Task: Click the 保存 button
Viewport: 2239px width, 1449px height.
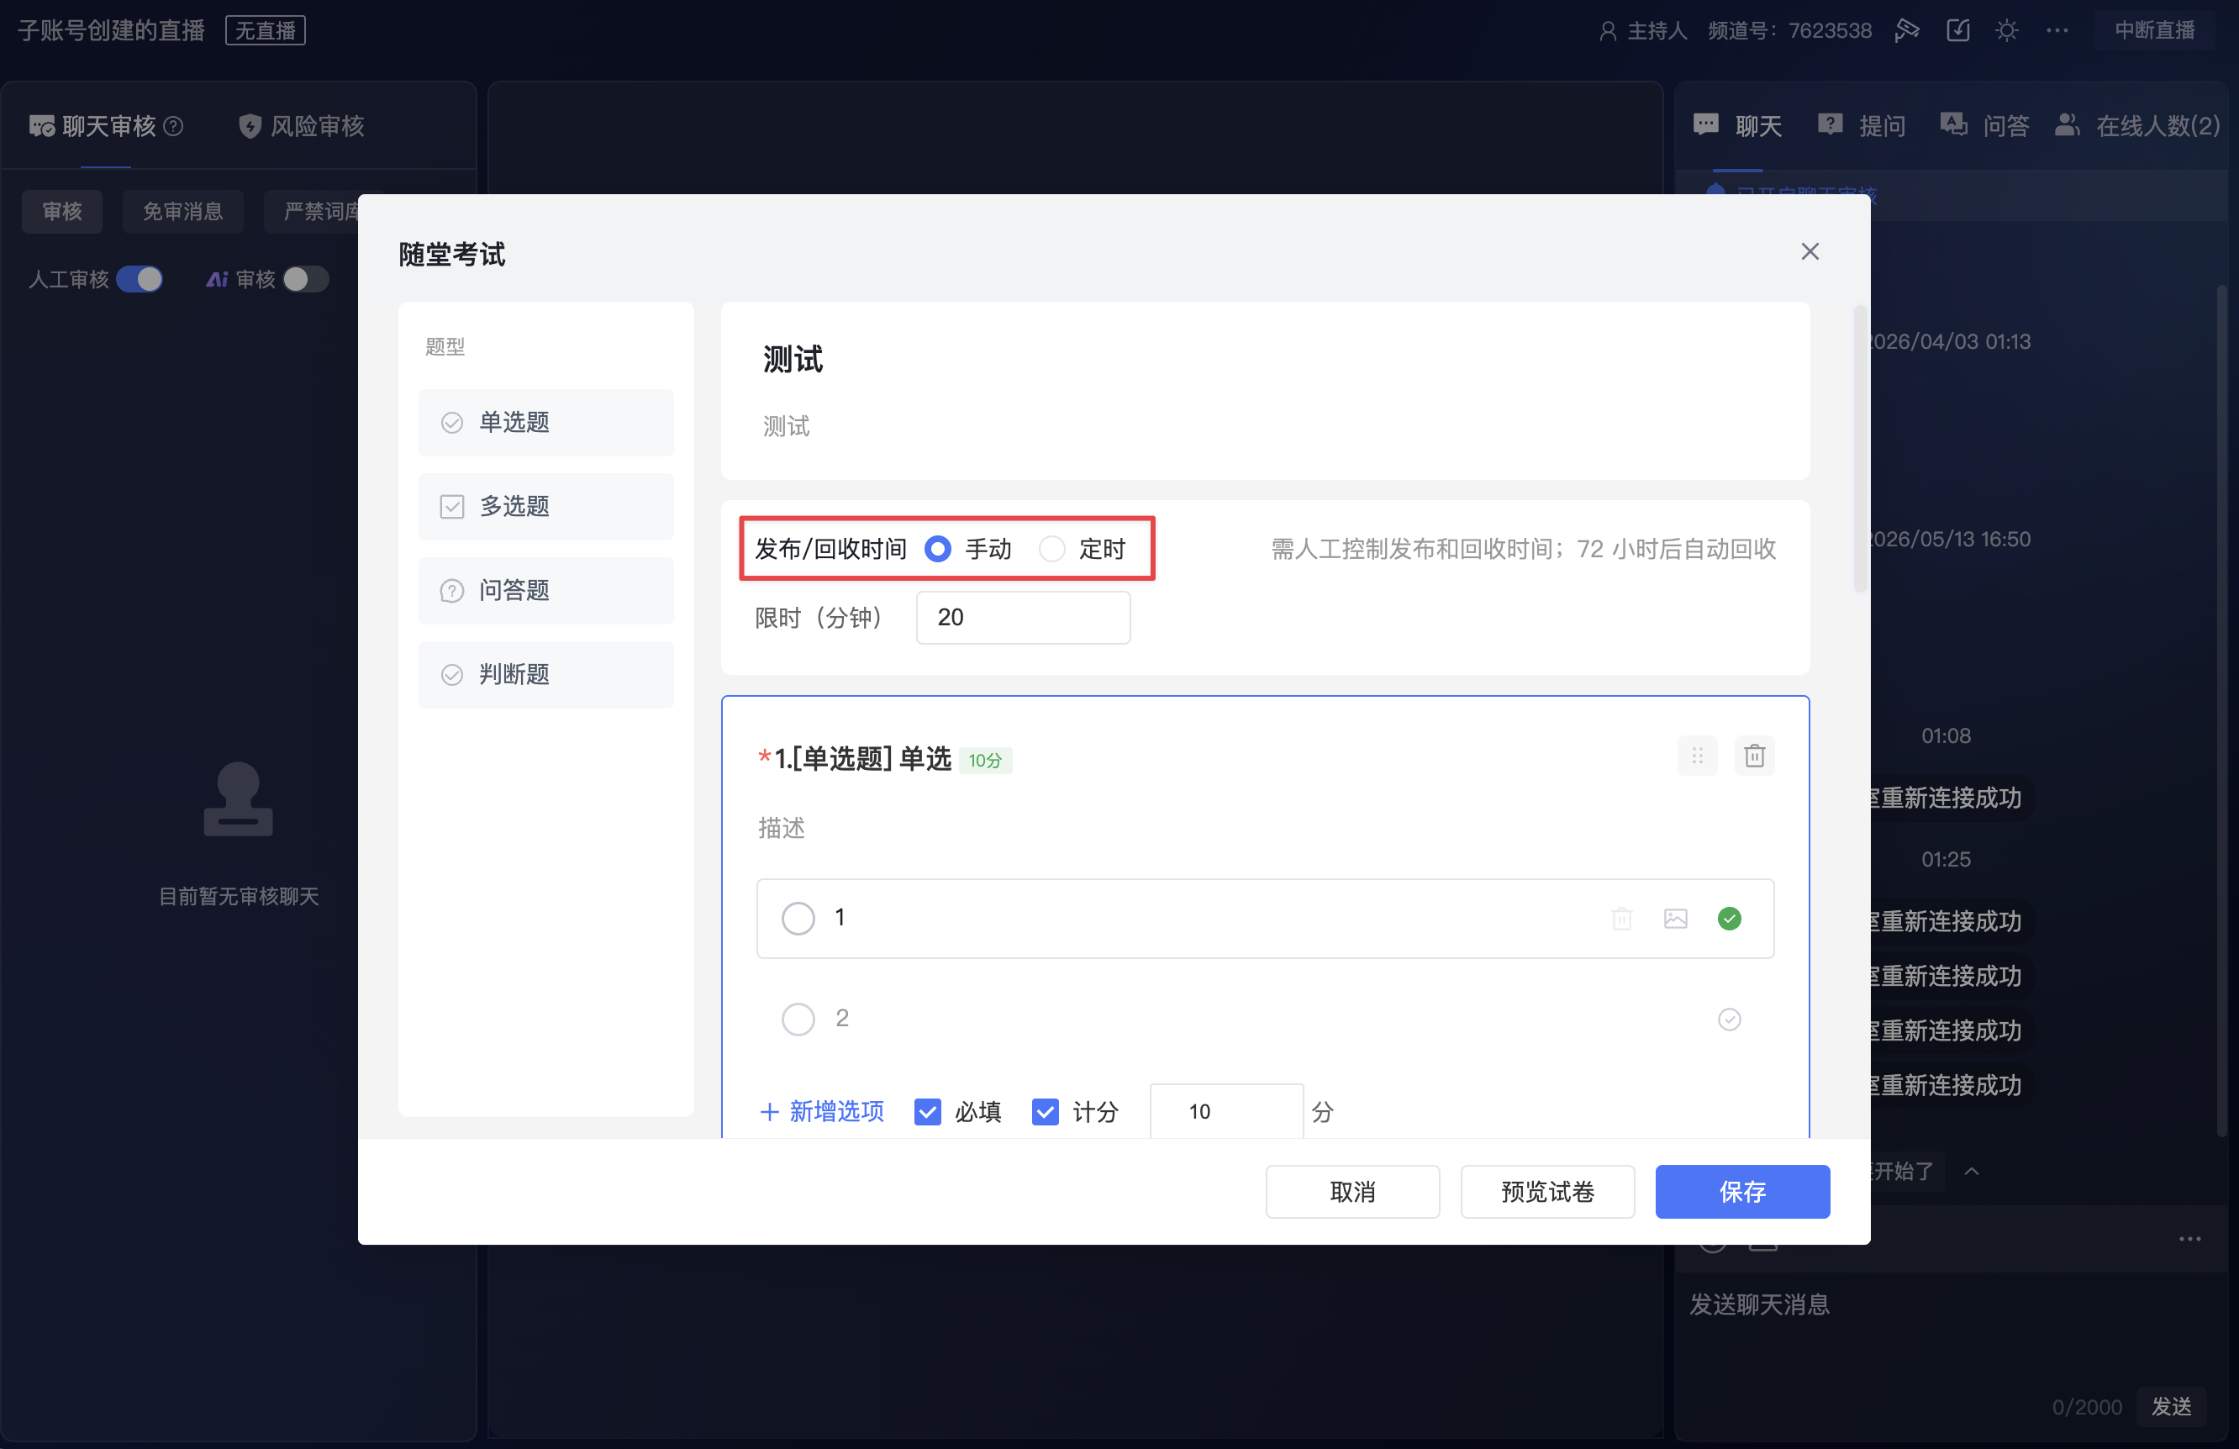Action: (x=1742, y=1192)
